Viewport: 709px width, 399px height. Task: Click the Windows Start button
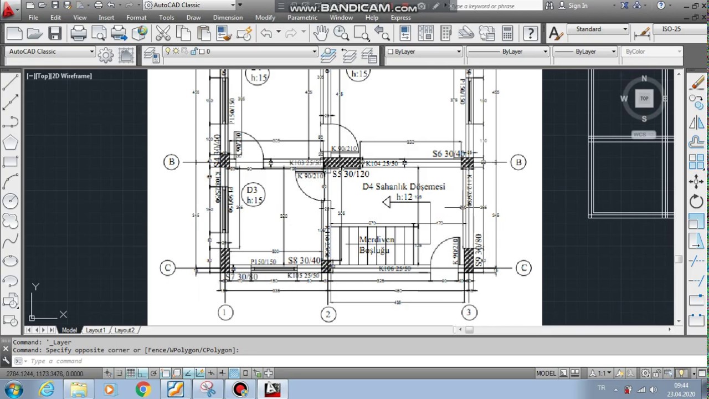13,389
